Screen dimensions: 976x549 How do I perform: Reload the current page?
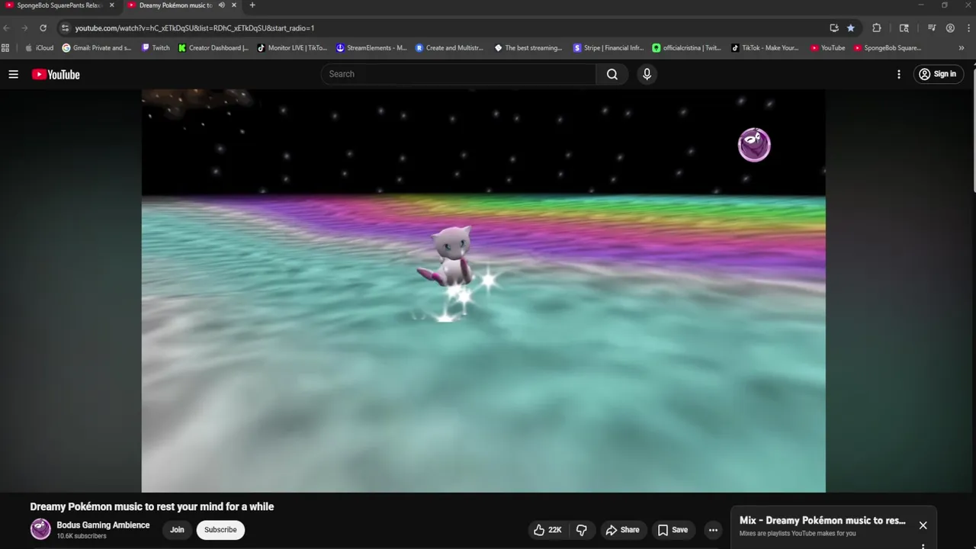click(x=43, y=28)
